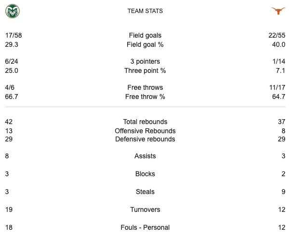Click the Texas Longhorns logo
This screenshot has height=237, width=289.
pos(278,11)
